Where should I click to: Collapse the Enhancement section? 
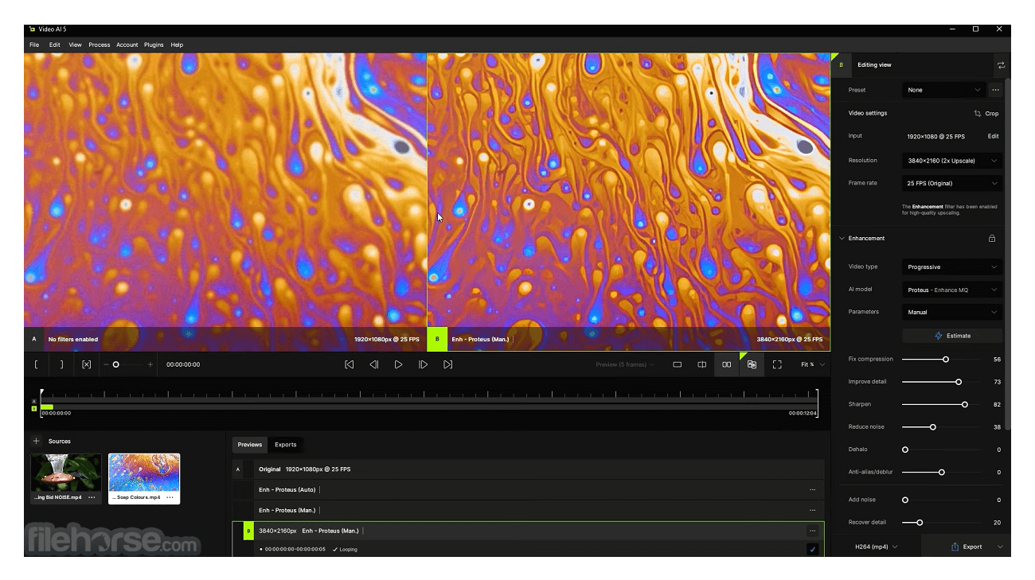(842, 239)
